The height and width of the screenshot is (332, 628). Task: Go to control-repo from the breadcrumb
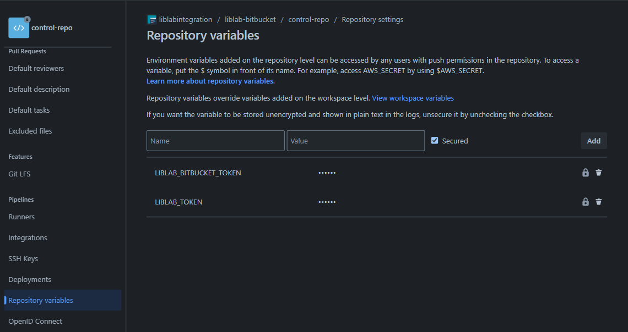tap(308, 19)
